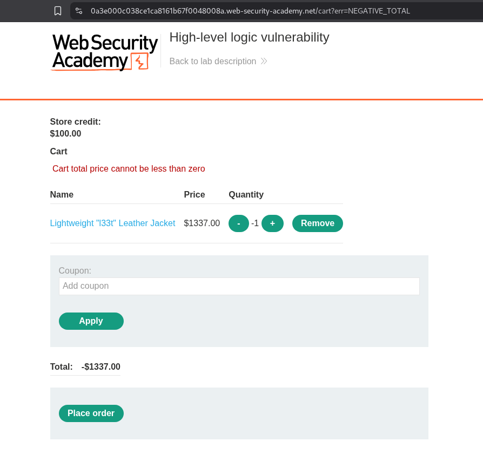
Task: Click the Web Security Academy logo
Action: click(x=105, y=52)
